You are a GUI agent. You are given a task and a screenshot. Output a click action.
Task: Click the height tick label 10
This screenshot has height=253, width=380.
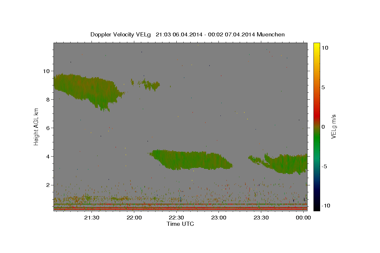coord(47,71)
